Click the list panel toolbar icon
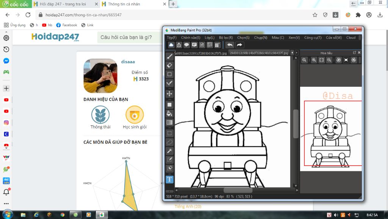This screenshot has height=219, width=388. click(x=210, y=45)
